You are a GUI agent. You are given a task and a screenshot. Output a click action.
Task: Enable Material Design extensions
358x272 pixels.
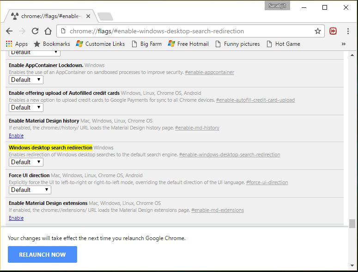(x=16, y=218)
